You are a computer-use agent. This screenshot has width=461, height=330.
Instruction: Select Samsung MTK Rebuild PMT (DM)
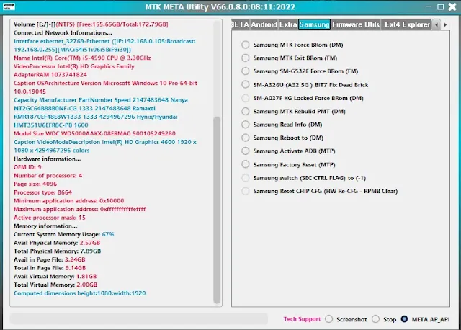tap(245, 111)
